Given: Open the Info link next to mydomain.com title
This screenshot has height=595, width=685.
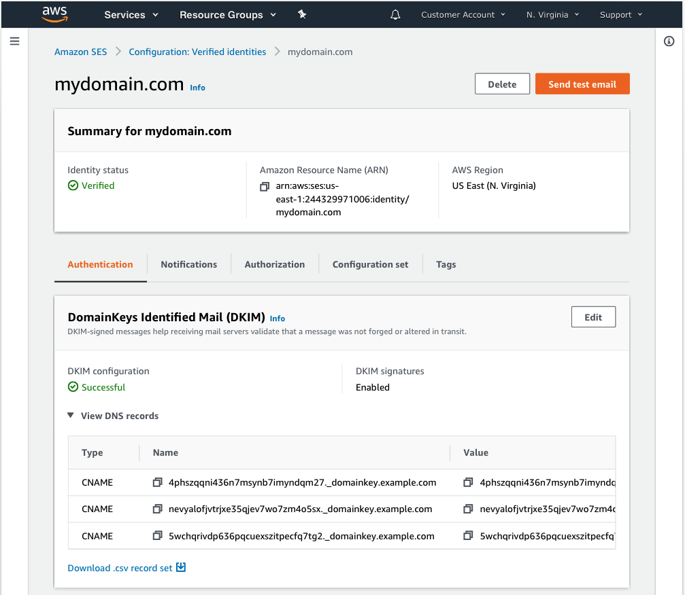Looking at the screenshot, I should [197, 88].
